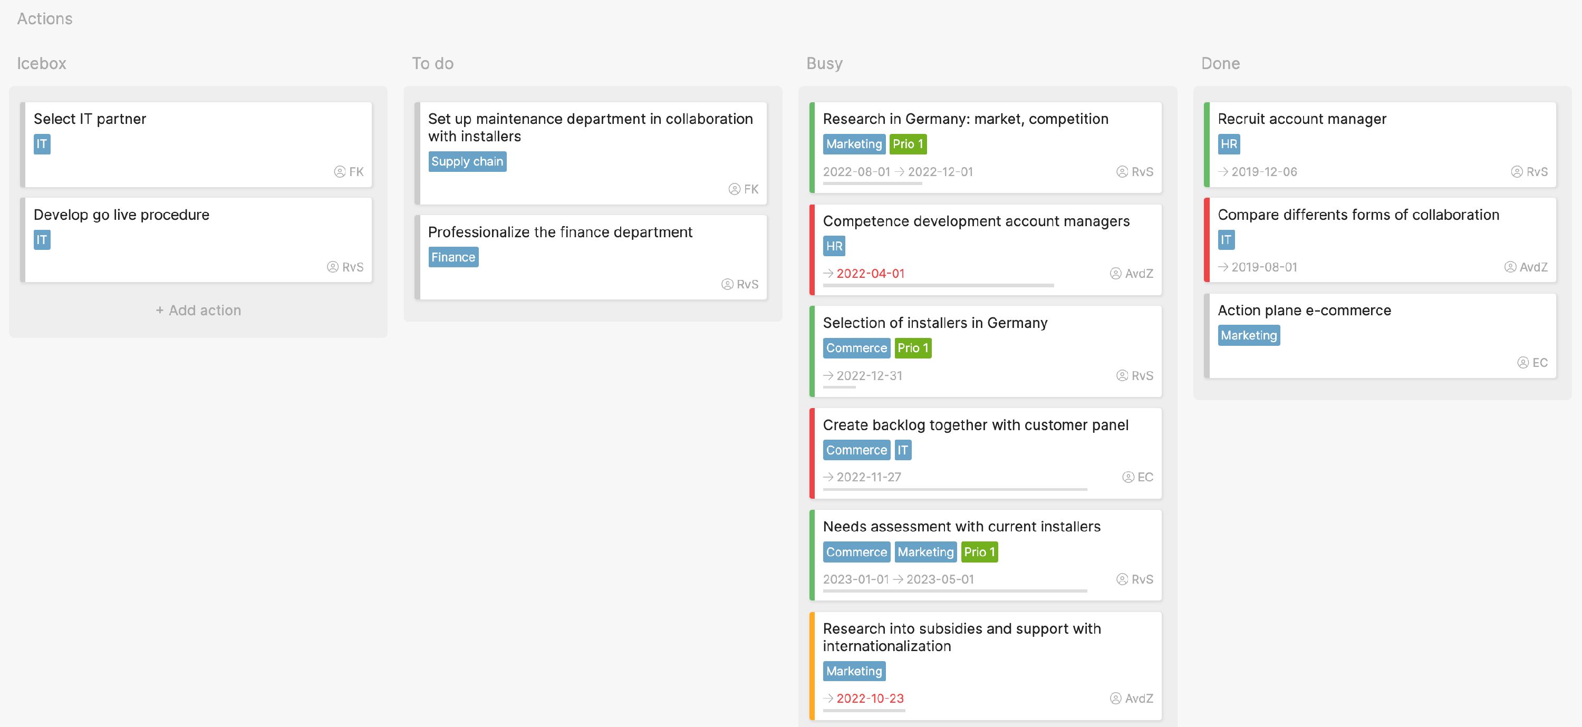The height and width of the screenshot is (727, 1582).
Task: Click assignee icon AvdZ on Compare differents forms card
Action: pyautogui.click(x=1510, y=267)
